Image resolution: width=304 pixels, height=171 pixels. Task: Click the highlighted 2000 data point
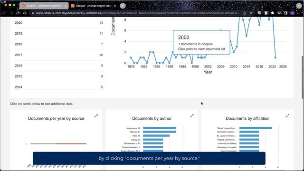[x=201, y=57]
